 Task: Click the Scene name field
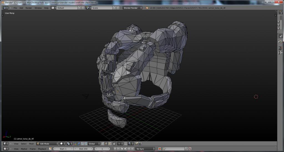pos(102,8)
